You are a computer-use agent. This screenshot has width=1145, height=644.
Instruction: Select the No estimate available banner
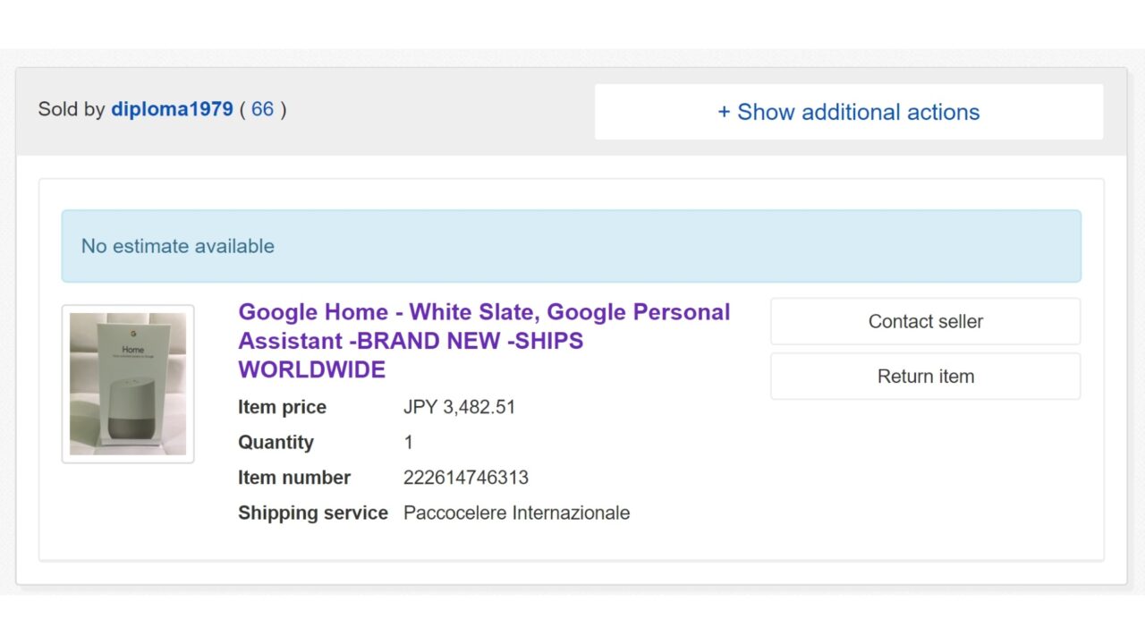pos(571,246)
